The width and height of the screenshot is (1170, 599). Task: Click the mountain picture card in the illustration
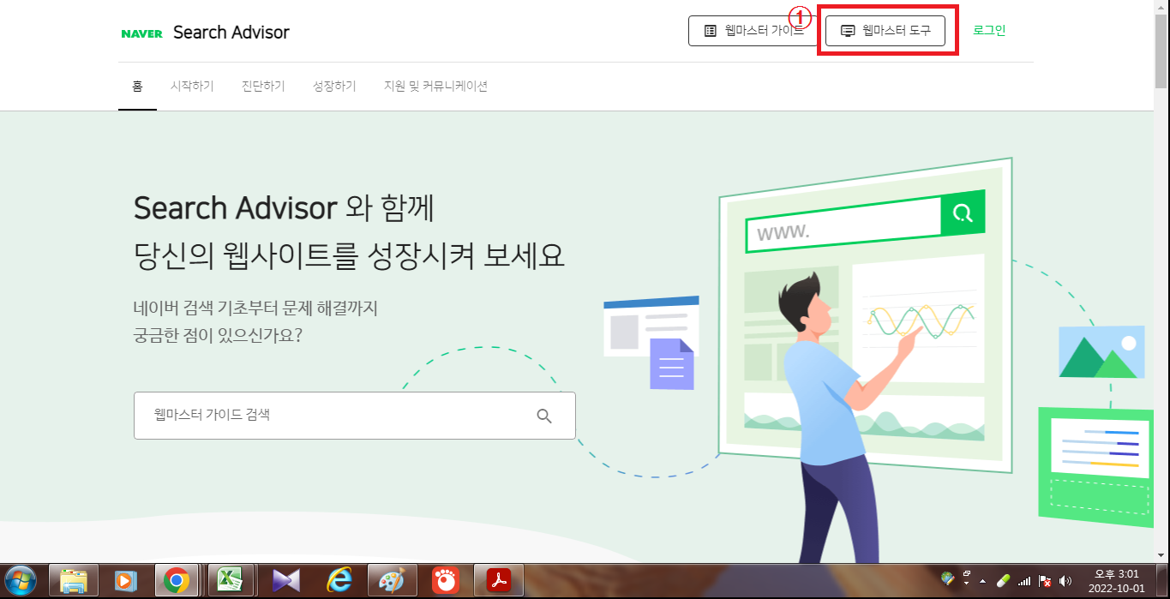coord(1101,352)
